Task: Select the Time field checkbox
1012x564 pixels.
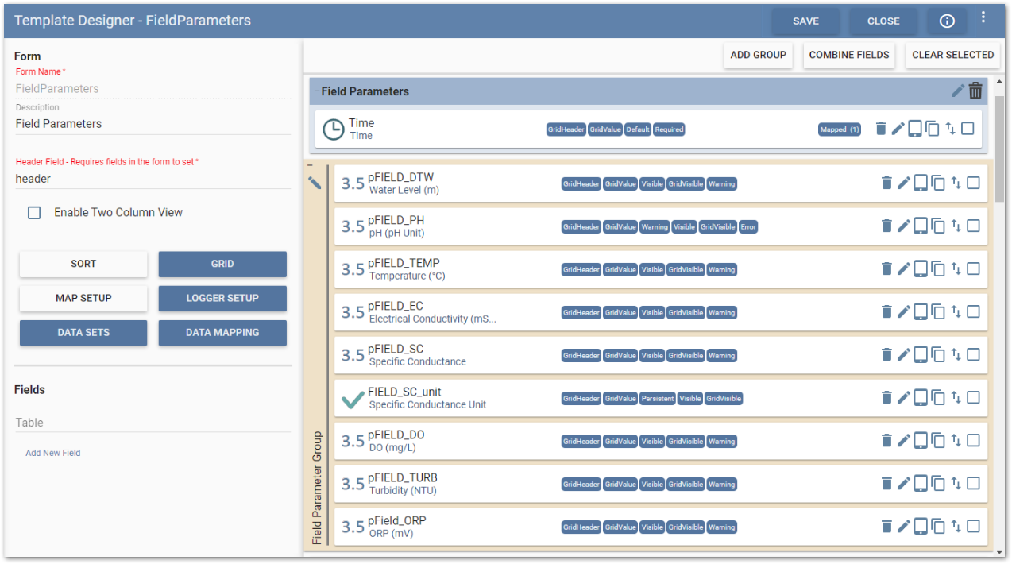Action: tap(968, 129)
